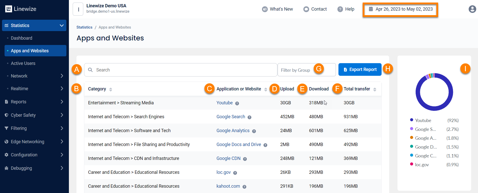Go to Active Users
Image resolution: width=478 pixels, height=193 pixels.
[23, 63]
